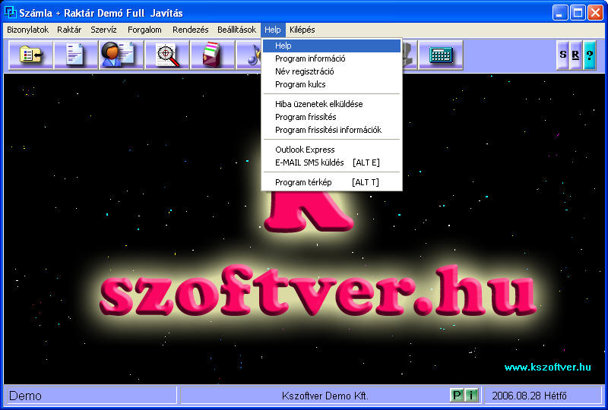Click the music note toolbar icon
Screen dimensions: 608x410
tap(249, 55)
